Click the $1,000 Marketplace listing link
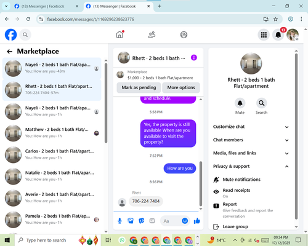 click(158, 75)
